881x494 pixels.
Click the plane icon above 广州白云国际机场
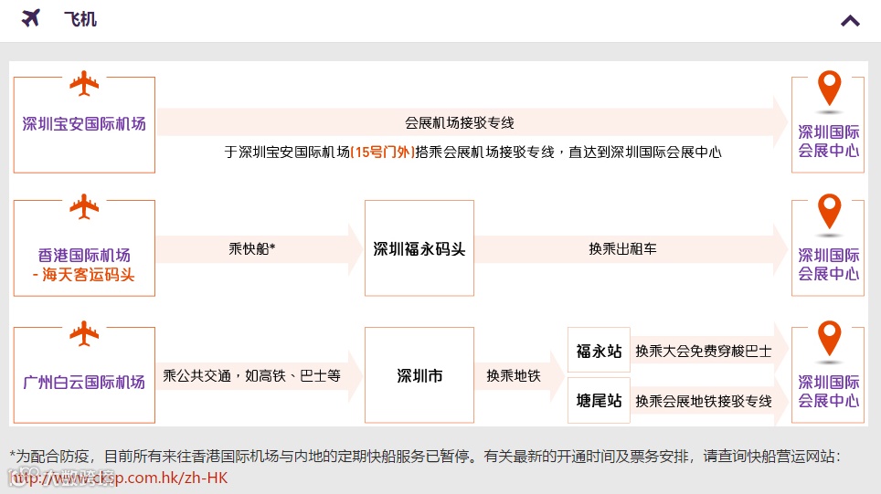tap(84, 333)
